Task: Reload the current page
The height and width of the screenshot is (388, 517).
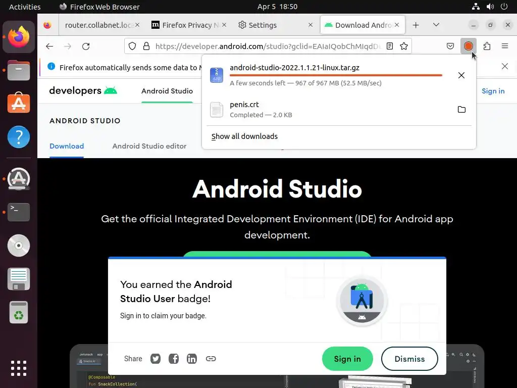Action: 86,46
